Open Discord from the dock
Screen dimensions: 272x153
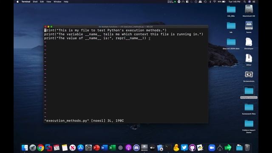click(x=136, y=147)
